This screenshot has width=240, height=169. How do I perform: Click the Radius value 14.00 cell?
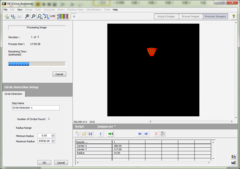[x=120, y=153]
